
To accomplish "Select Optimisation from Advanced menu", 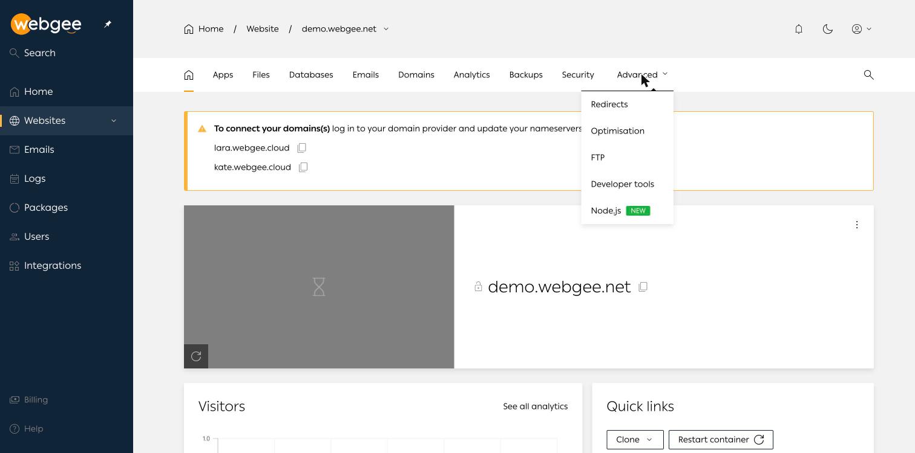I will click(627, 131).
